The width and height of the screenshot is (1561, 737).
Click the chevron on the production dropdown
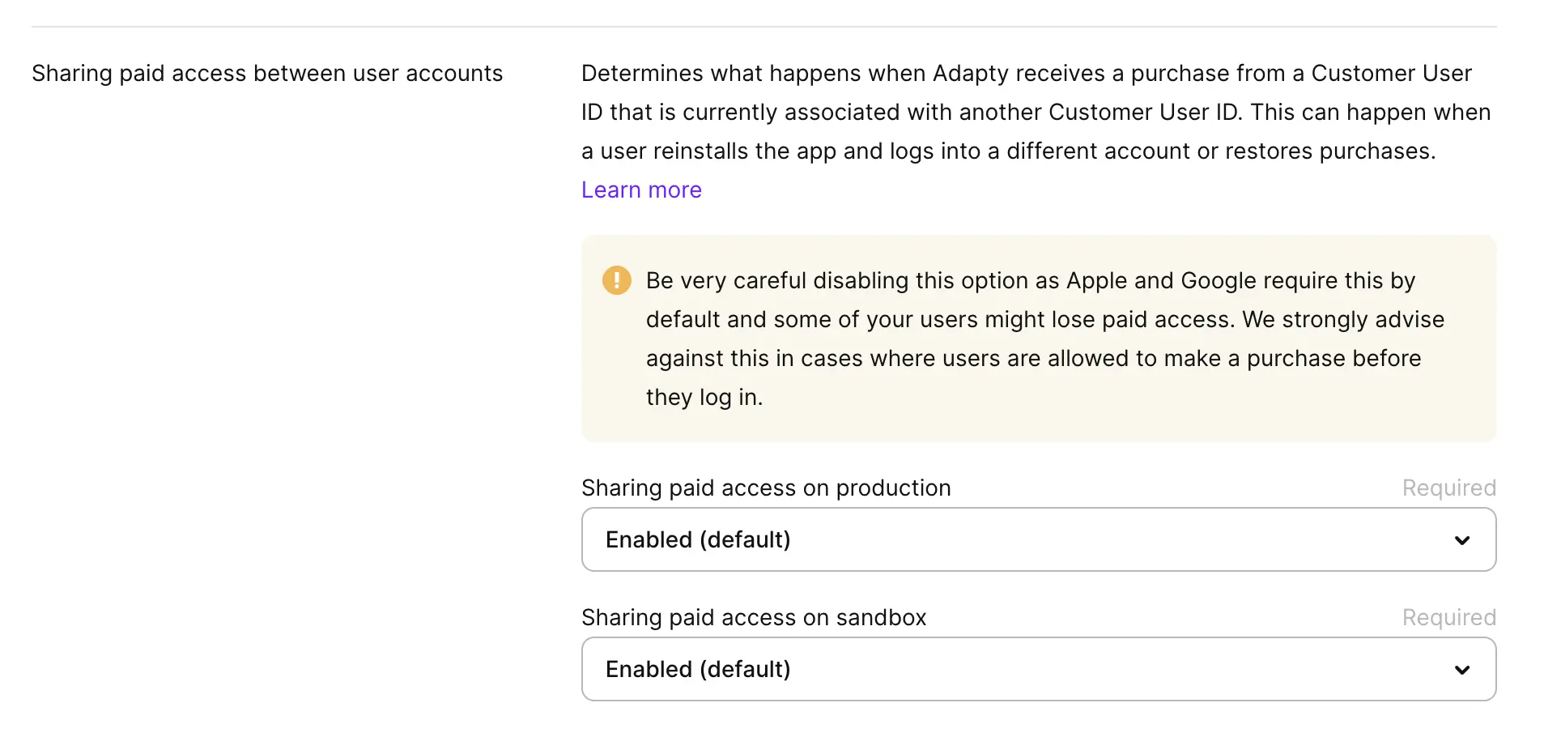[x=1462, y=539]
